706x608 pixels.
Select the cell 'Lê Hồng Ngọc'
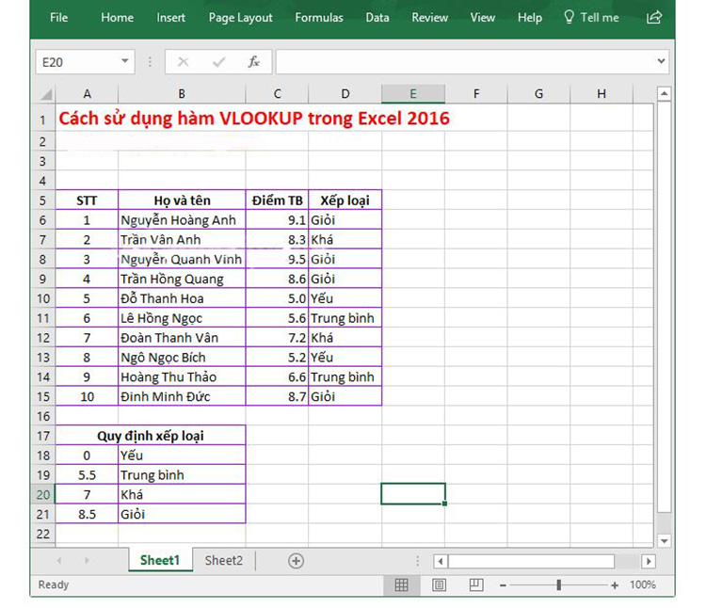point(182,318)
